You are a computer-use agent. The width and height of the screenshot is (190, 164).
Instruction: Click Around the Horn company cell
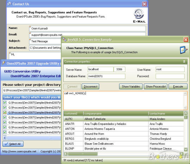click(x=116, y=134)
